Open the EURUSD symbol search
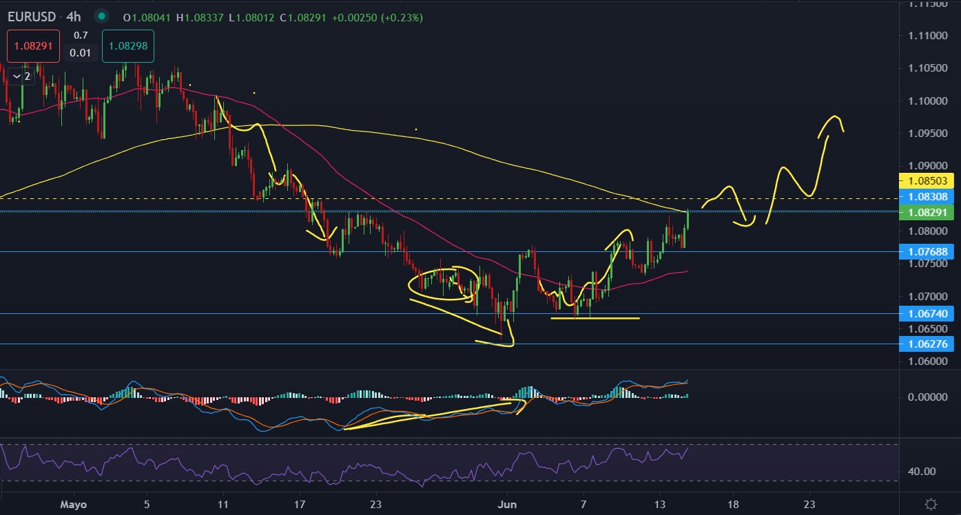The width and height of the screenshot is (961, 515). click(31, 17)
